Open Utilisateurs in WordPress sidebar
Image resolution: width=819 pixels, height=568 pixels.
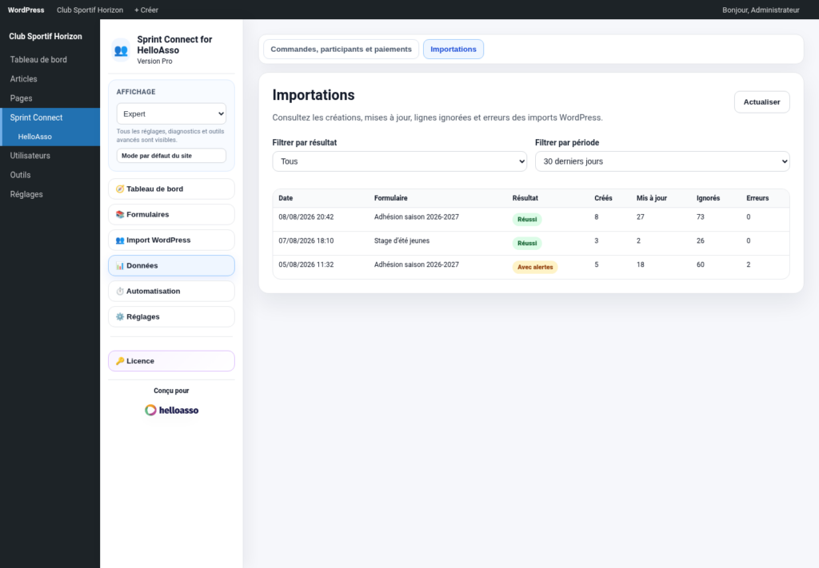click(x=50, y=156)
